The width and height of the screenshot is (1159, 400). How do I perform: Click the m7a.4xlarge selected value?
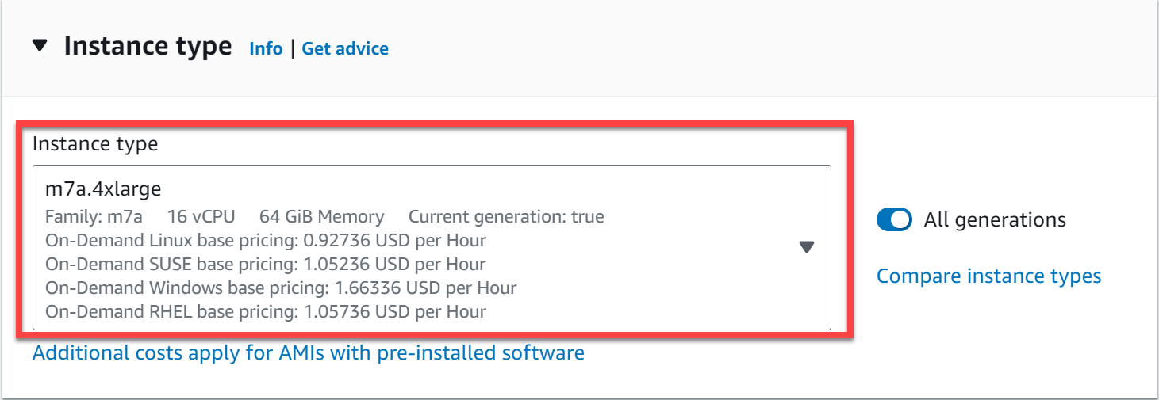[x=103, y=189]
